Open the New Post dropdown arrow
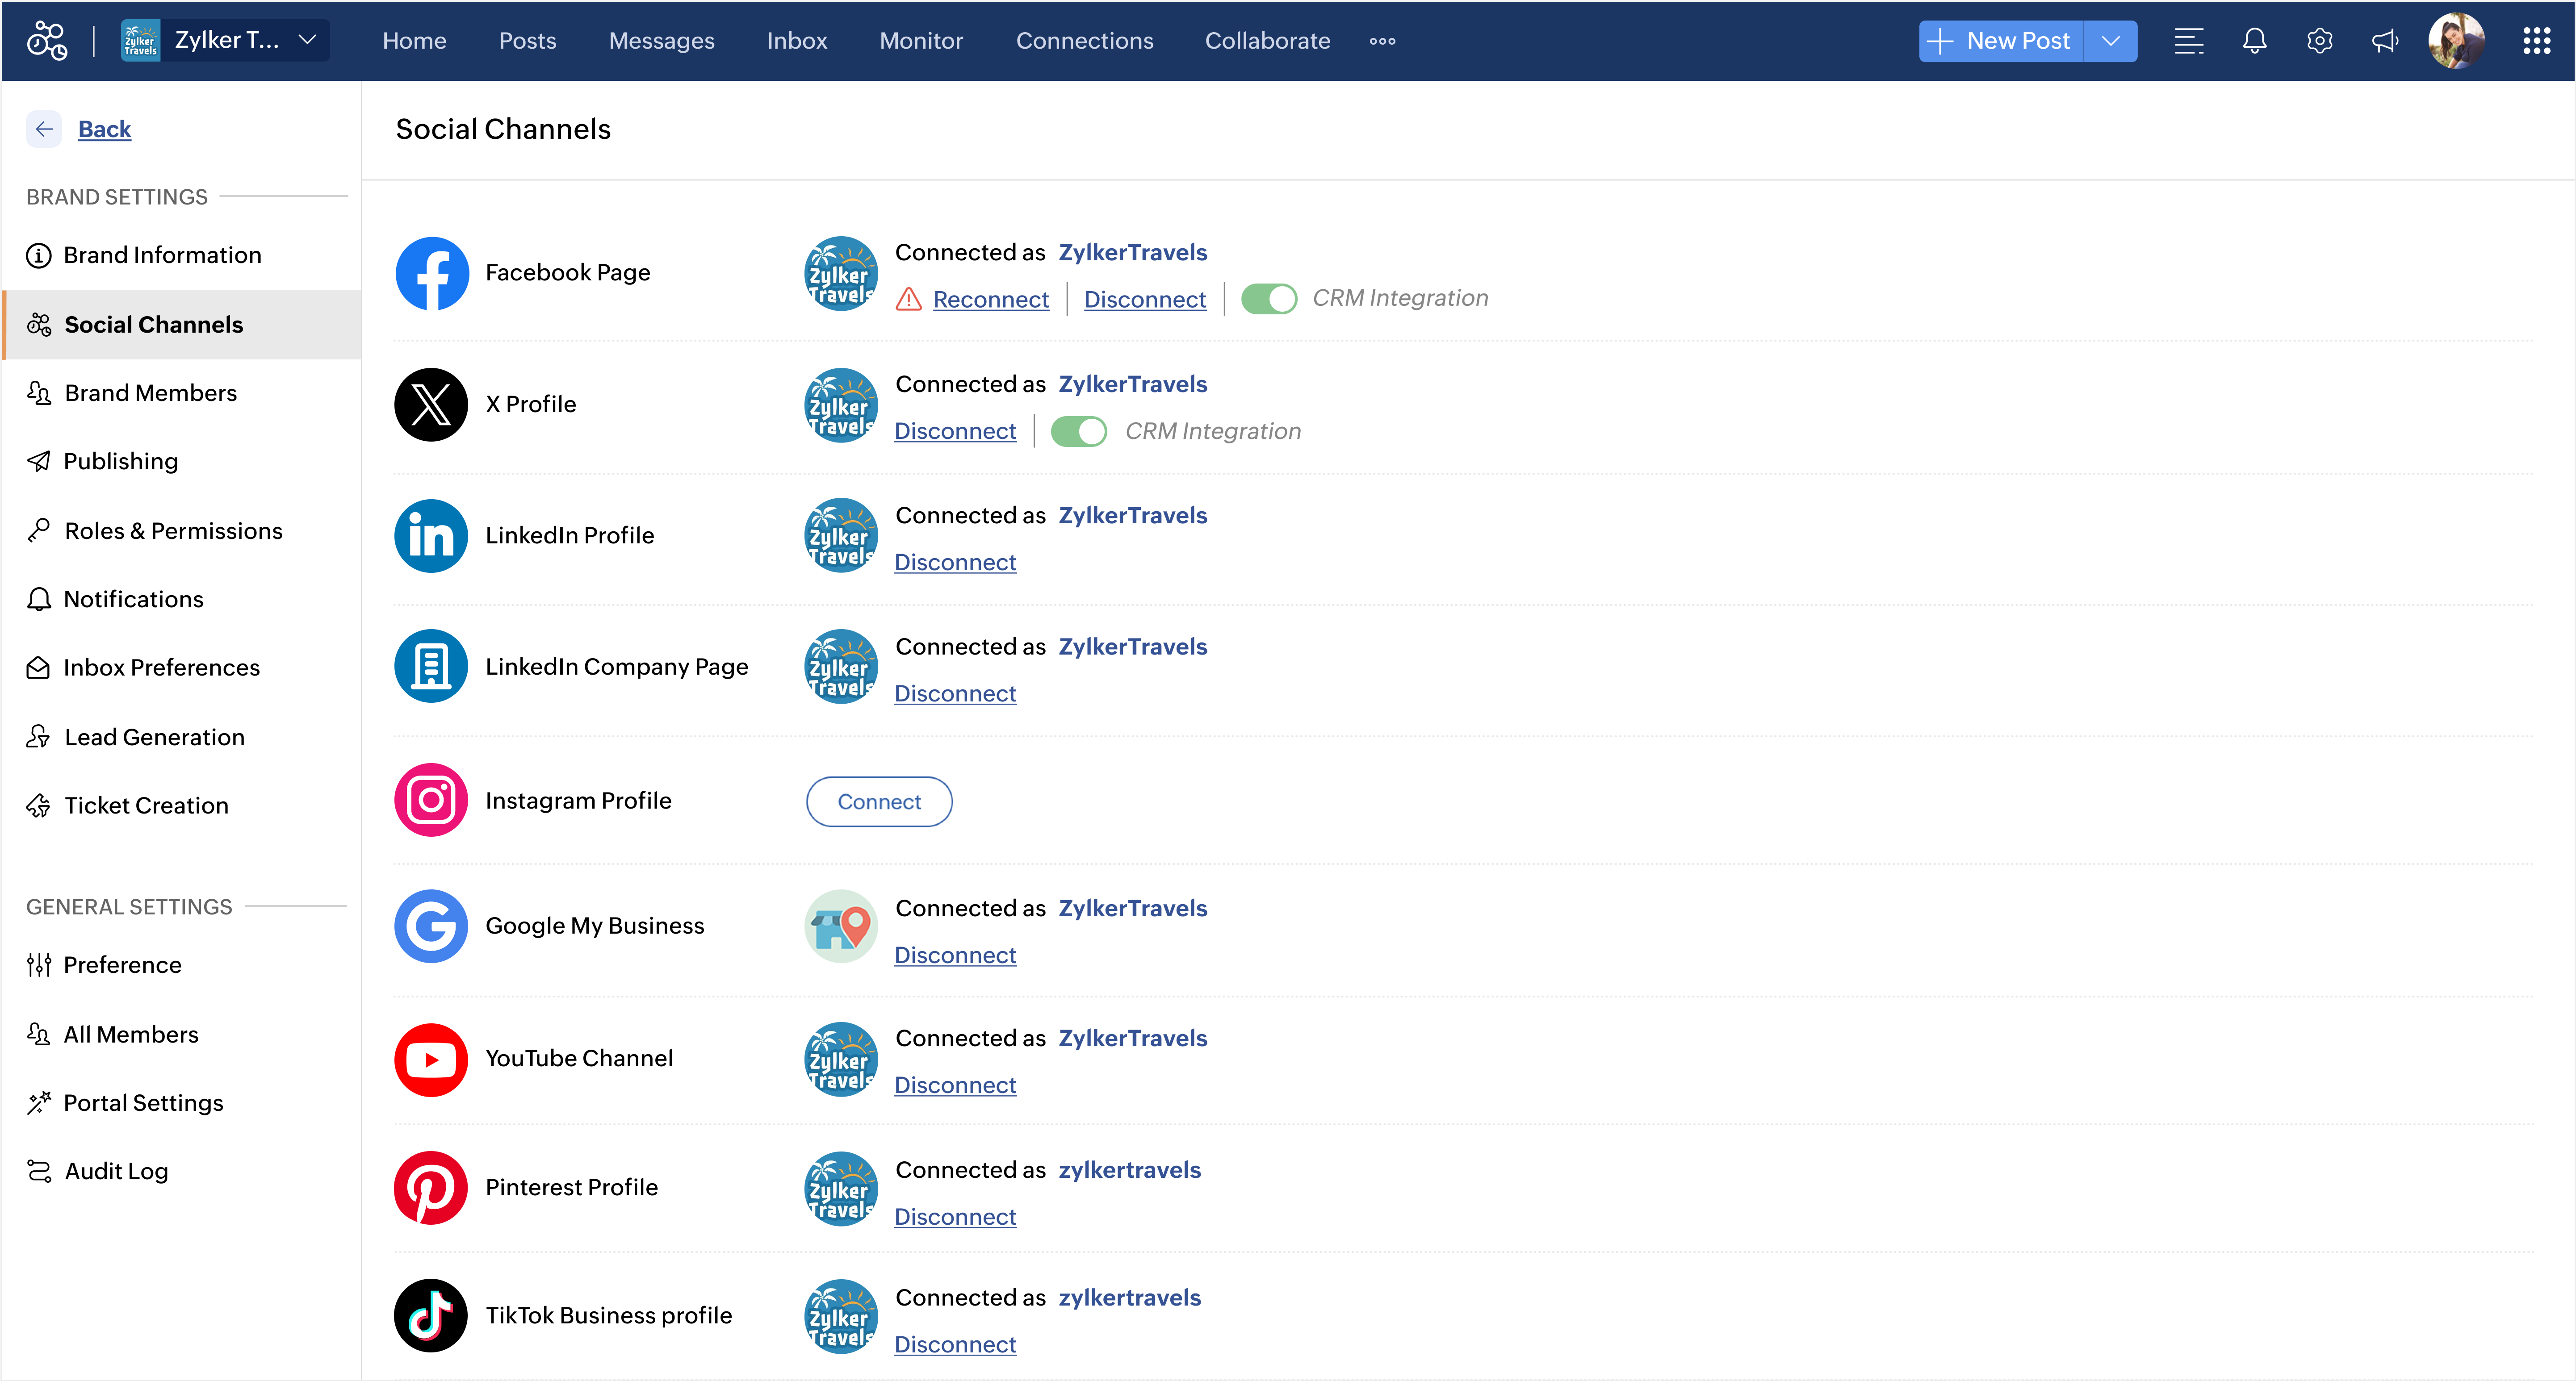The width and height of the screenshot is (2576, 1381). click(2110, 41)
